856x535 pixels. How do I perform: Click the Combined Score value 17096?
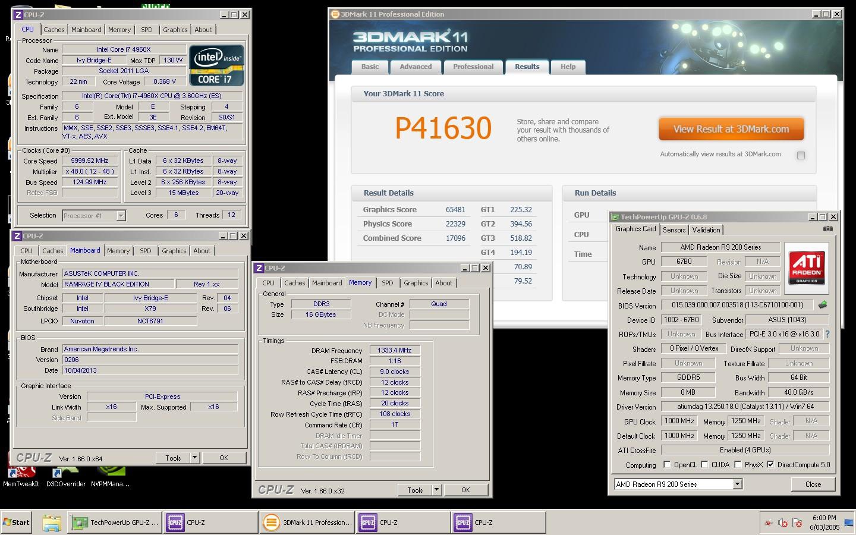[x=455, y=238]
